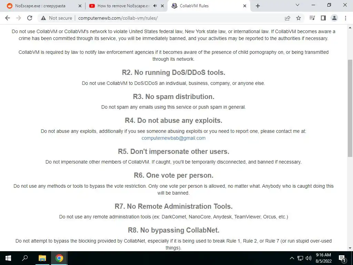
Task: Click the Reddit favicon on first tab
Action: 9,6
